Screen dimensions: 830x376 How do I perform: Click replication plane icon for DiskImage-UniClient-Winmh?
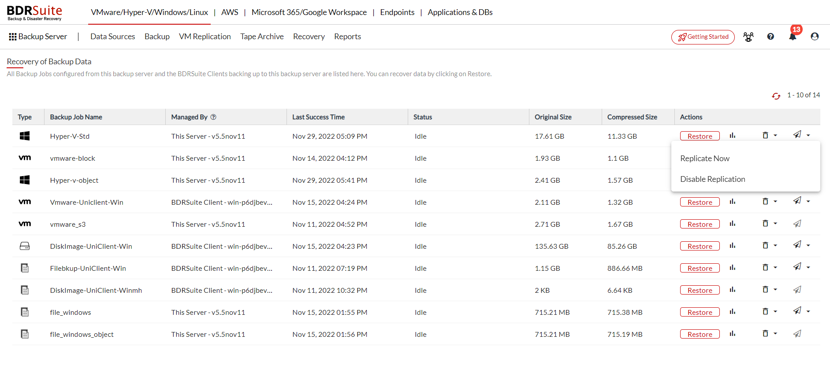[797, 290]
